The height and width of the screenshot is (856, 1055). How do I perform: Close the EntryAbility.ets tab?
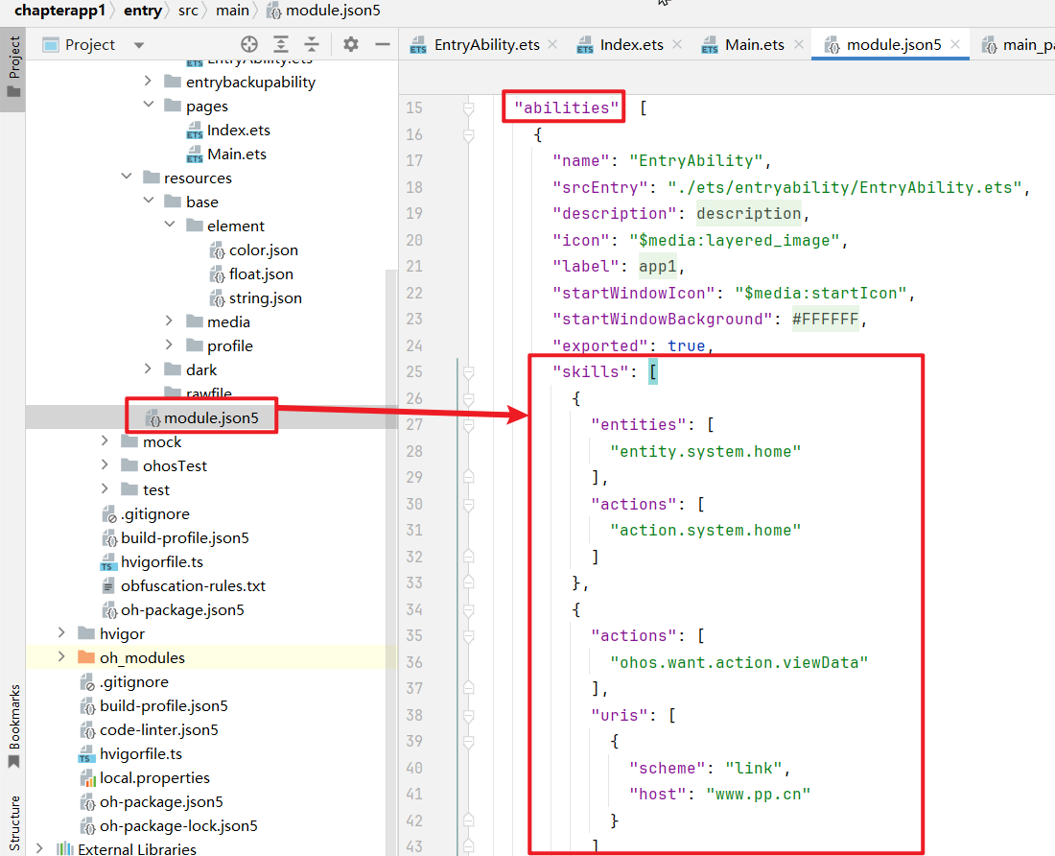click(x=552, y=44)
